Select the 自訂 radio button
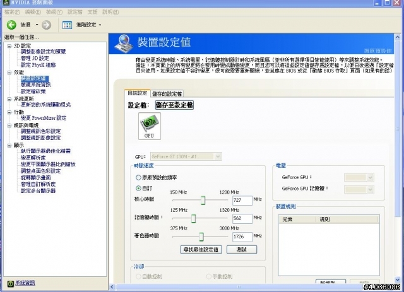 click(138, 188)
